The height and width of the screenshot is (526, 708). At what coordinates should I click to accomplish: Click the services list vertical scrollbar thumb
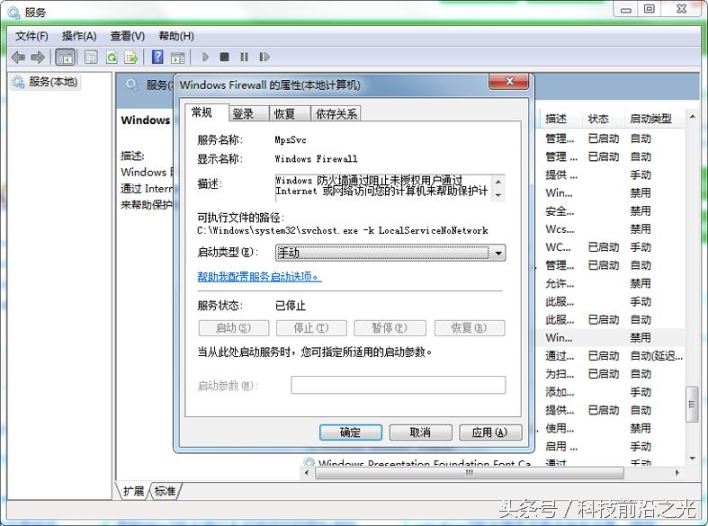[691, 405]
